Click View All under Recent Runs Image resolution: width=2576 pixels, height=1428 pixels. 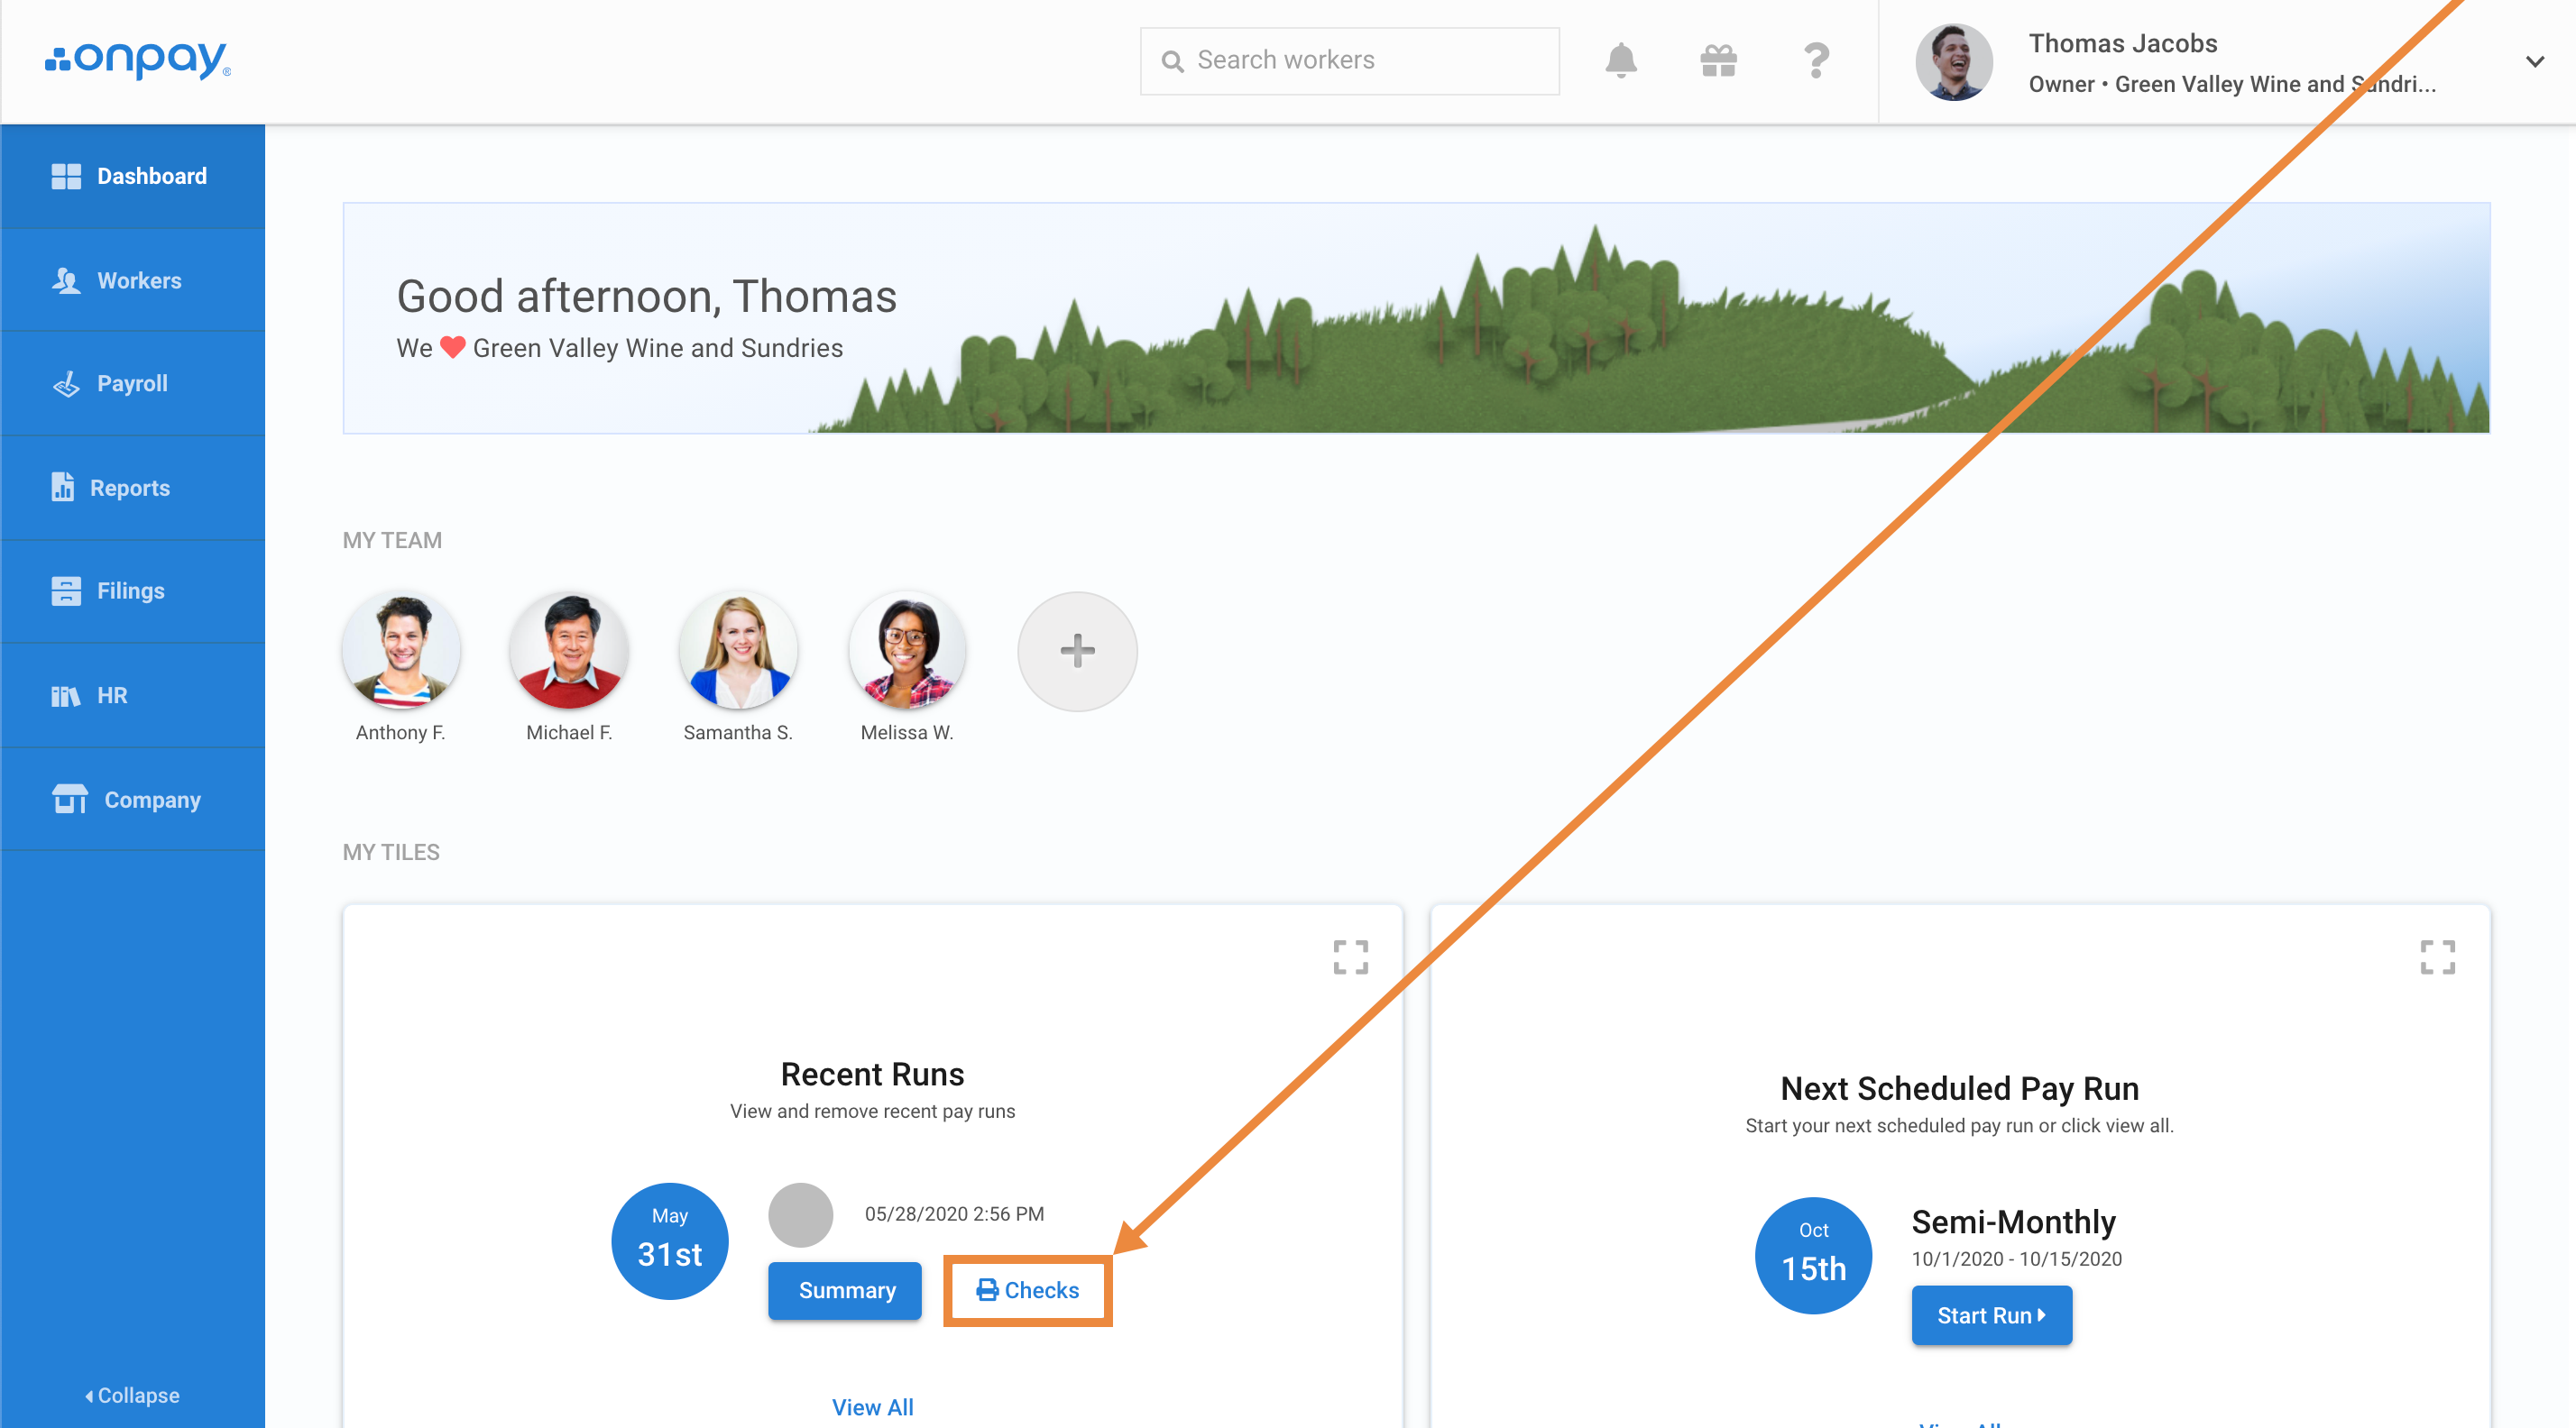pyautogui.click(x=872, y=1407)
